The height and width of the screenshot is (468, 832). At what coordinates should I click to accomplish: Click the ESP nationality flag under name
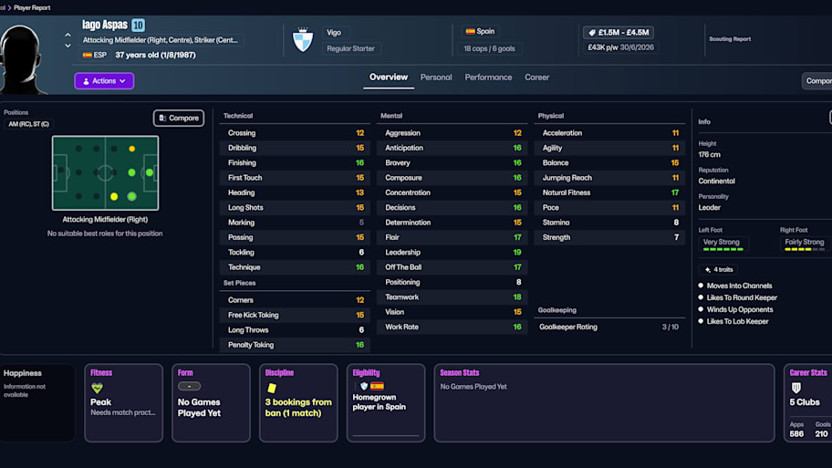click(x=88, y=55)
